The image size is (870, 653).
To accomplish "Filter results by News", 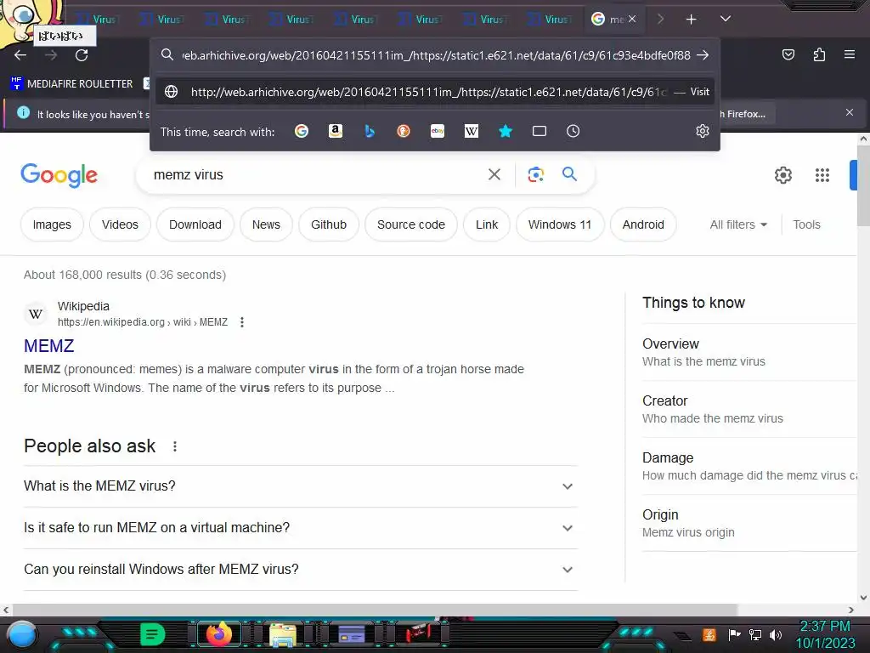I will [x=266, y=224].
